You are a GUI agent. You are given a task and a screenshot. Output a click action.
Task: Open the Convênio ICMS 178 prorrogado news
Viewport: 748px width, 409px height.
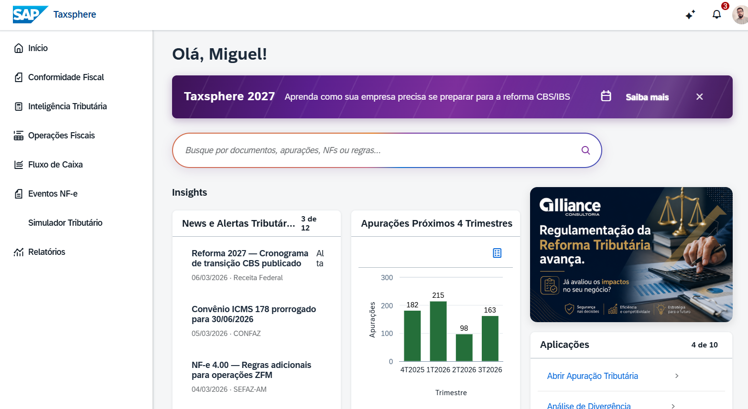254,314
